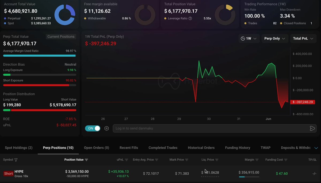
Task: Sort by uPnL column icon
Action: coord(127,160)
